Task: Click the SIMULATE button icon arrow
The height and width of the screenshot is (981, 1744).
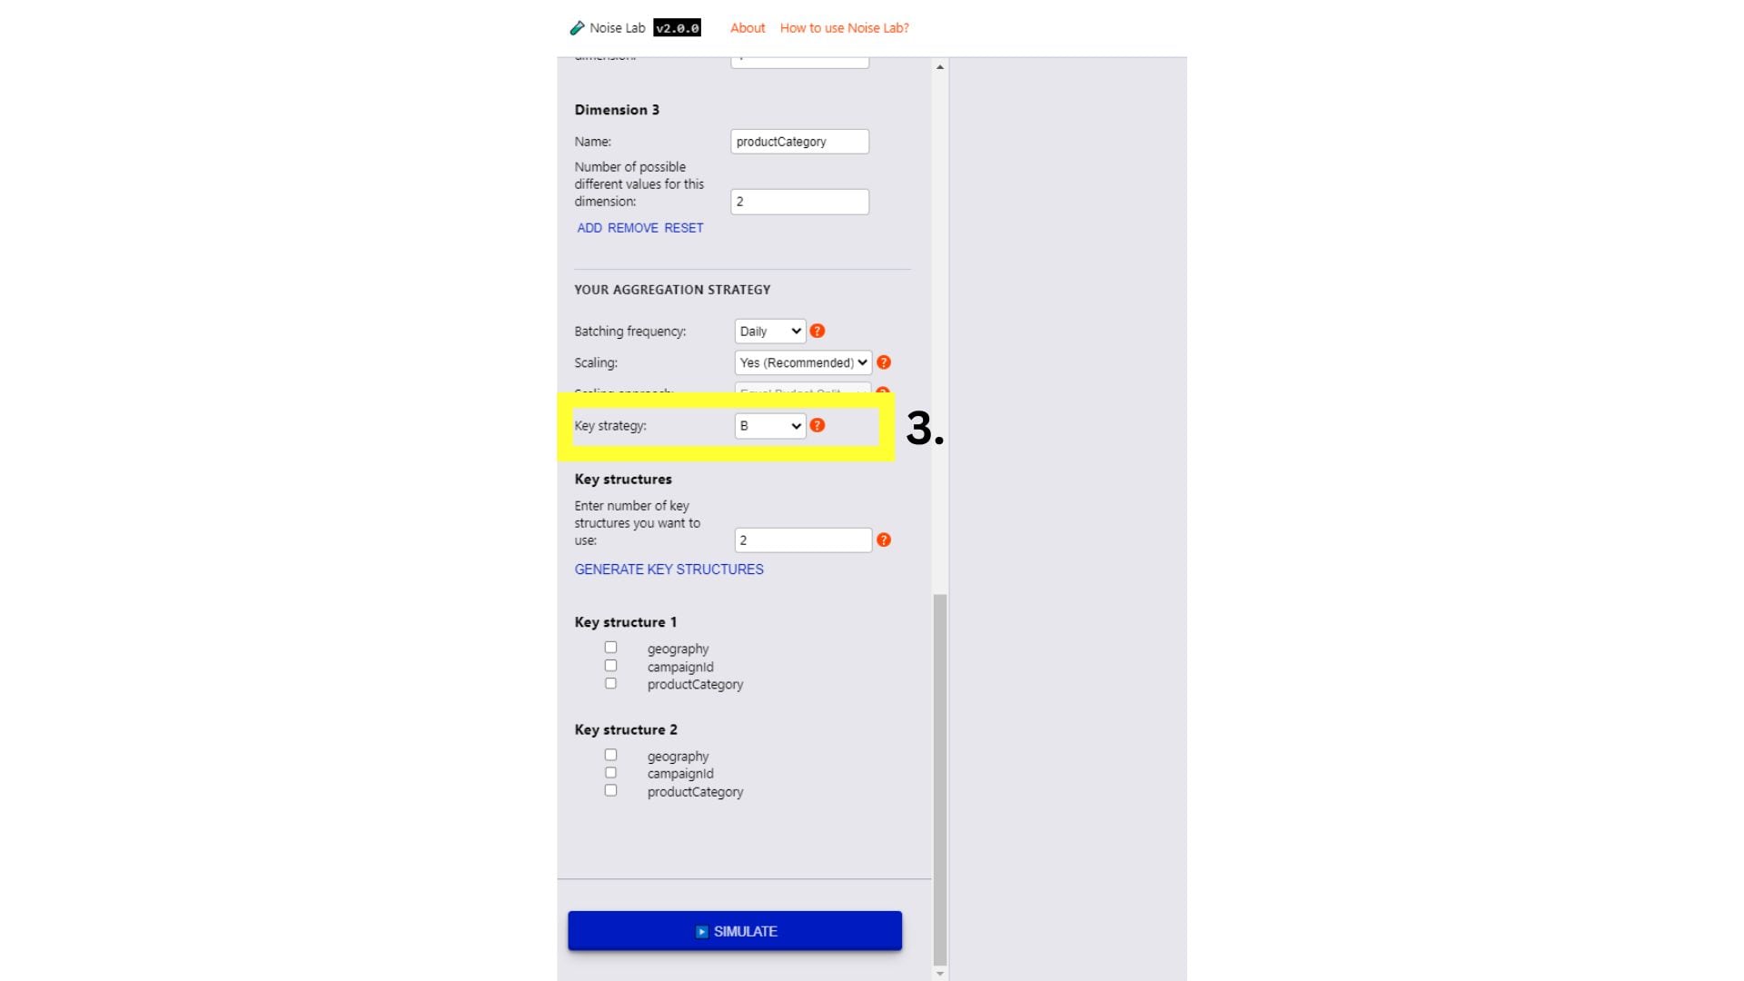Action: [699, 931]
